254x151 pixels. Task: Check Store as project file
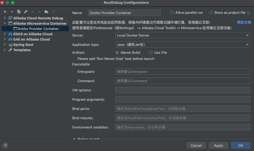(x=211, y=12)
